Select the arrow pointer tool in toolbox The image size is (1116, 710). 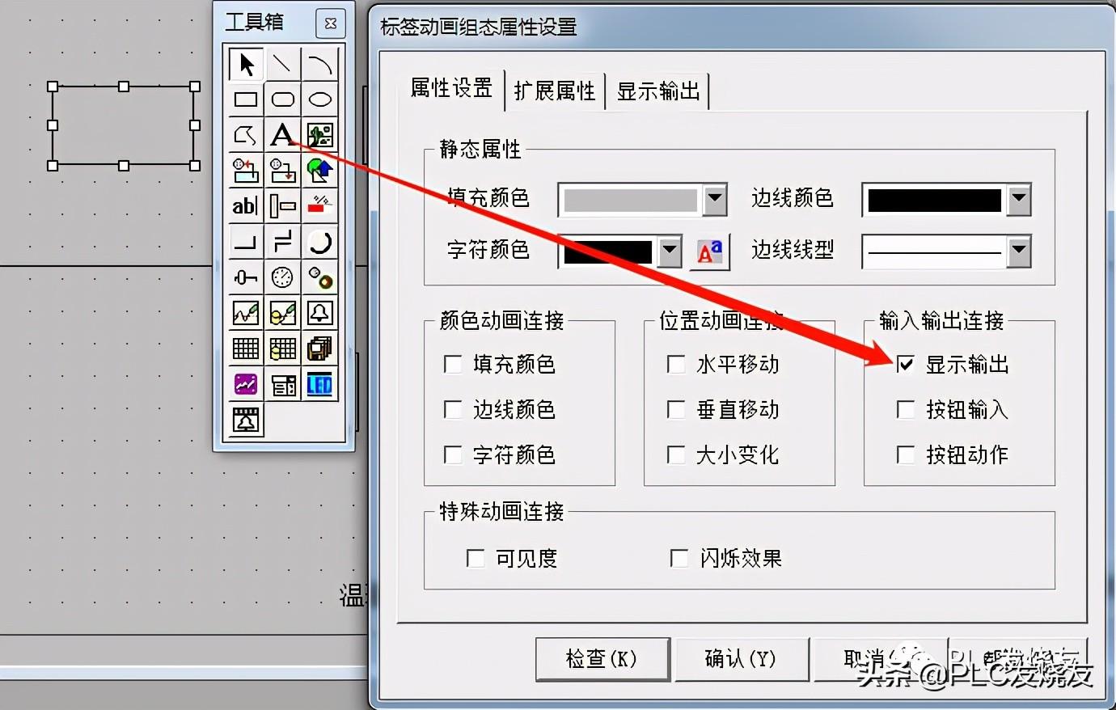pos(246,64)
